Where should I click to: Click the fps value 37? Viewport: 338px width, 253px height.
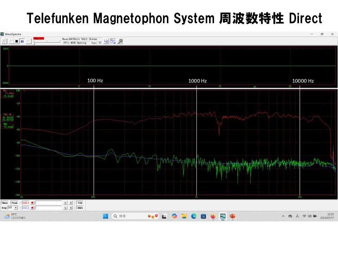pyautogui.click(x=100, y=43)
